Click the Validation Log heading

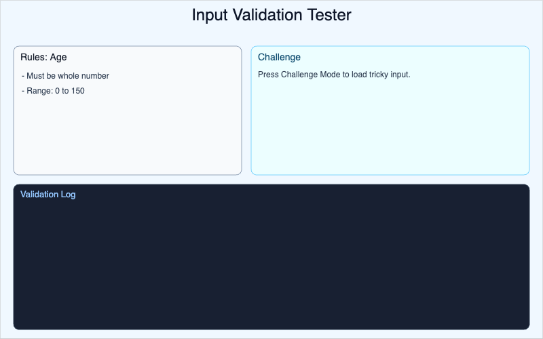point(48,195)
